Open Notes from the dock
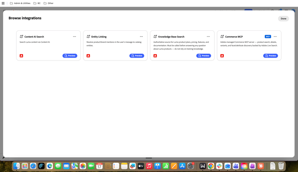Image resolution: width=298 pixels, height=172 pixels. (x=124, y=166)
